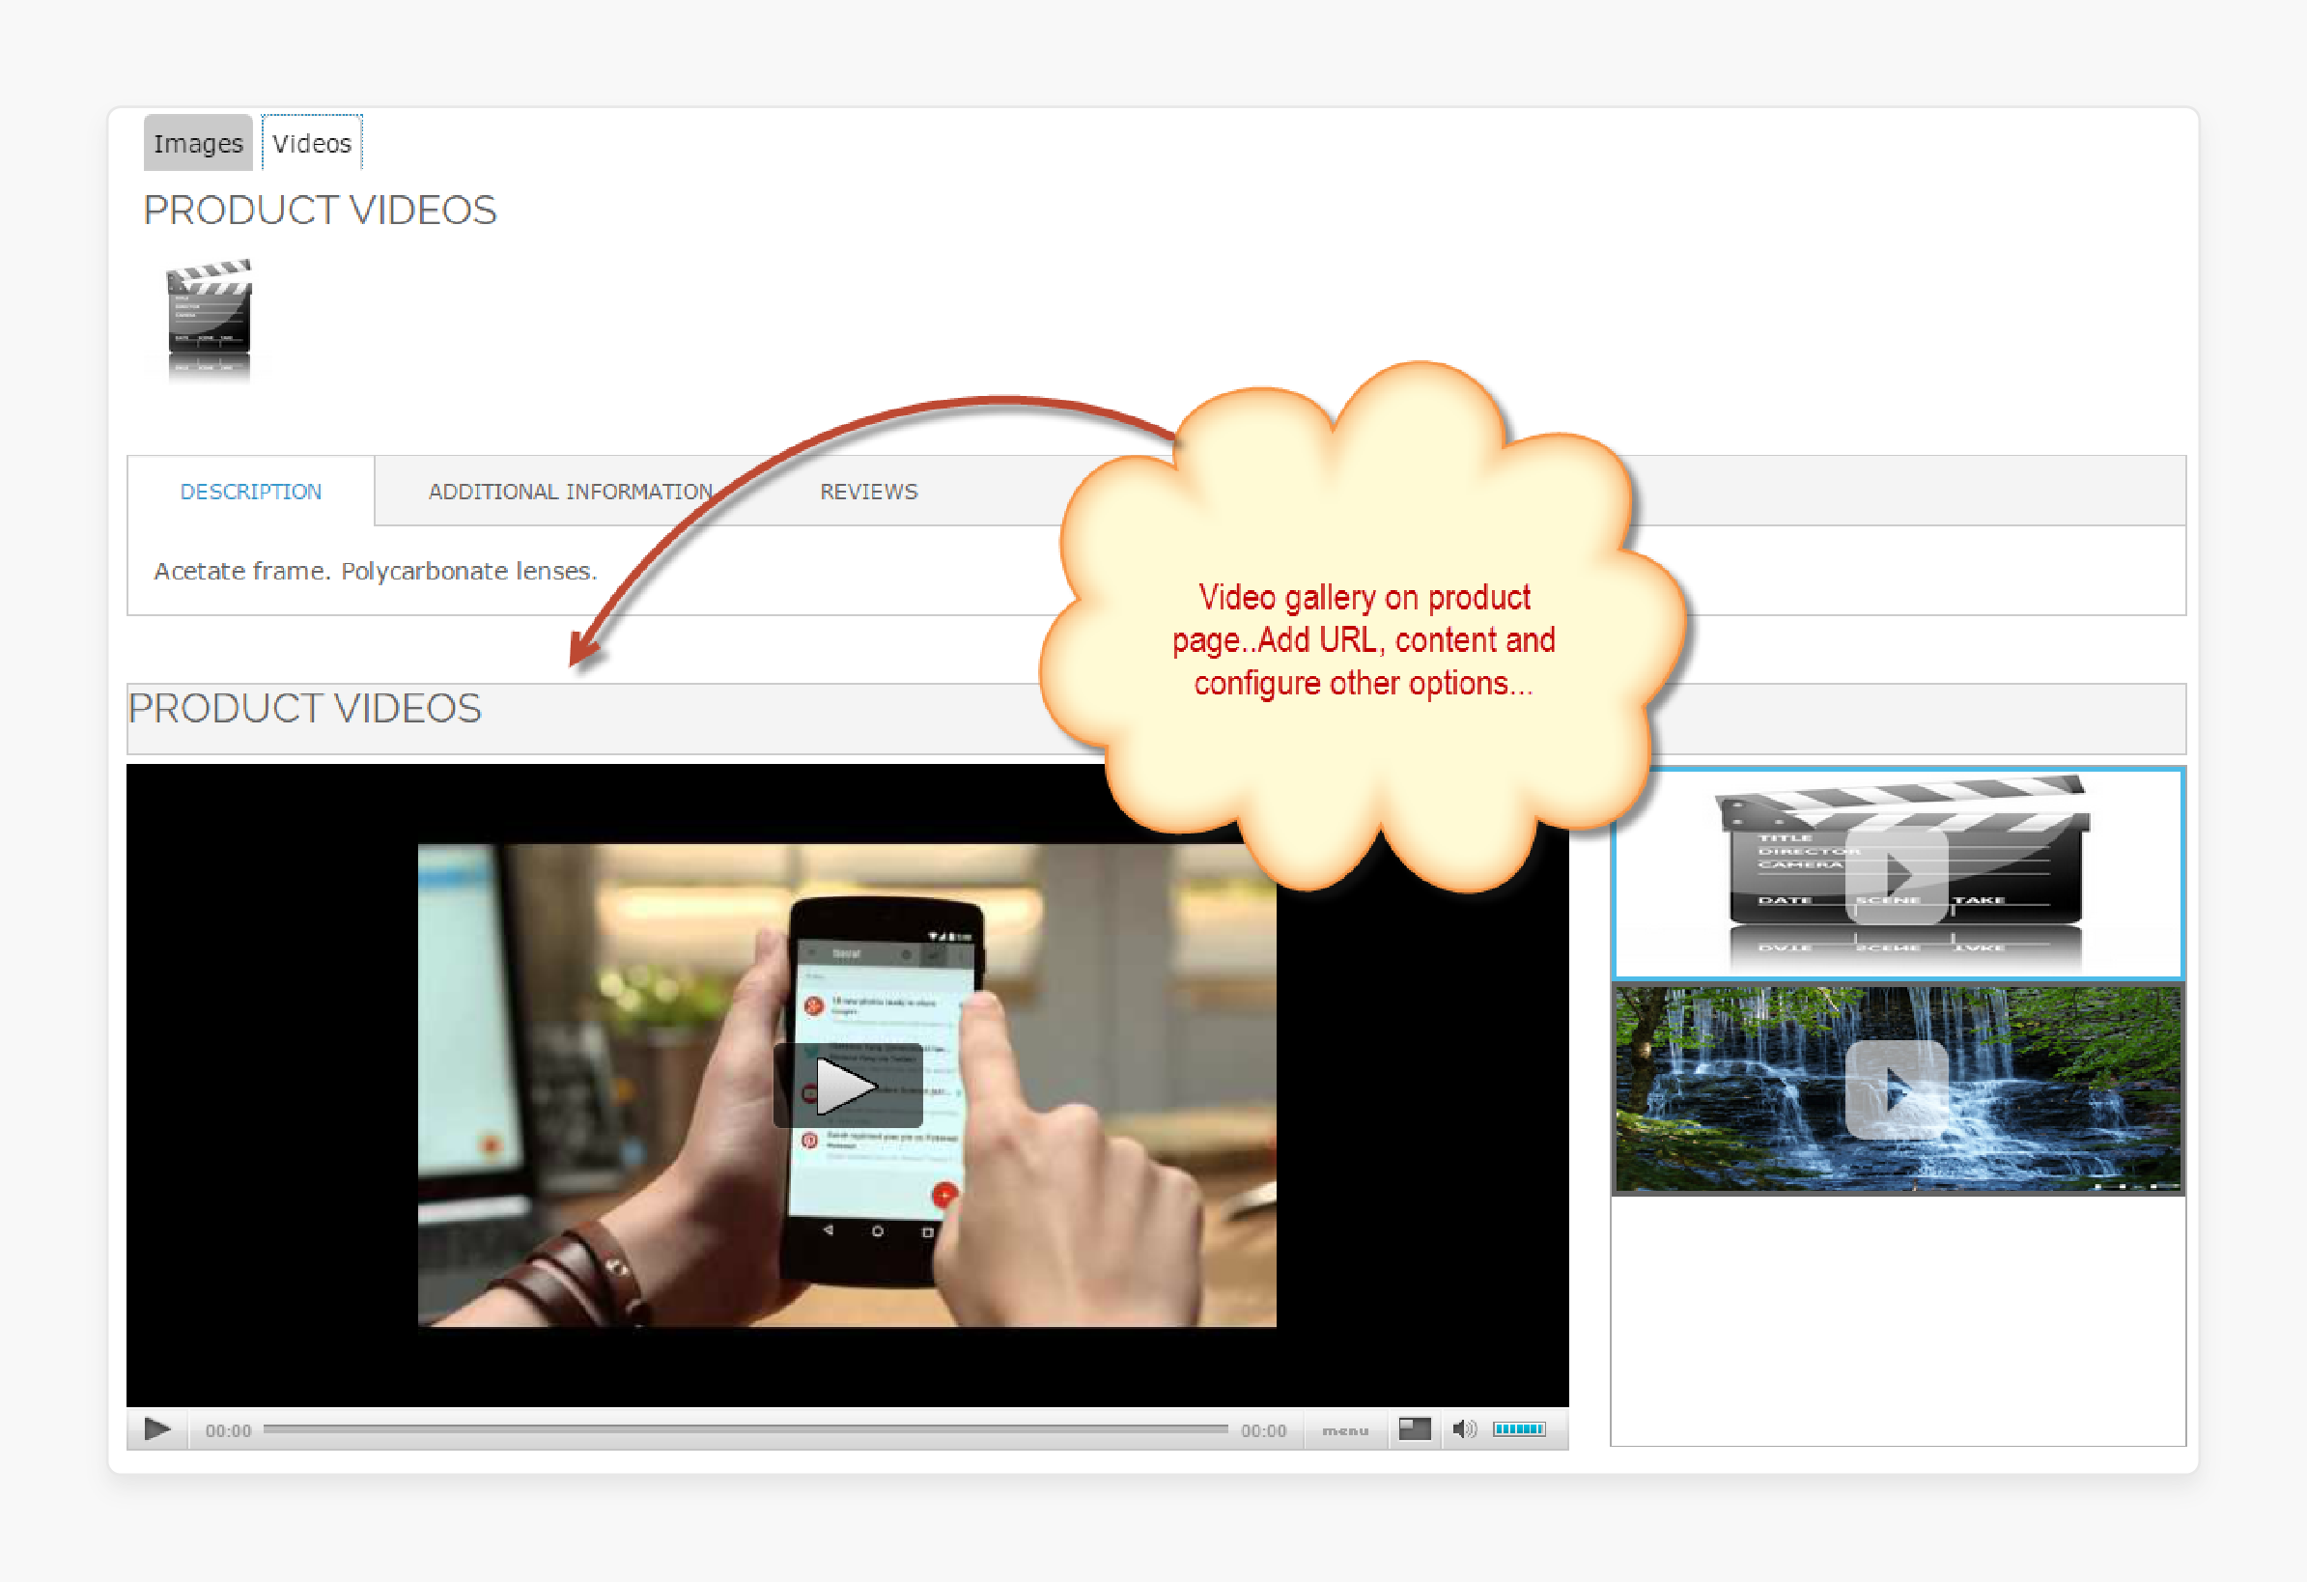Open the small clapperboard video thumbnail
Viewport: 2307px width, 1582px height.
[x=209, y=320]
